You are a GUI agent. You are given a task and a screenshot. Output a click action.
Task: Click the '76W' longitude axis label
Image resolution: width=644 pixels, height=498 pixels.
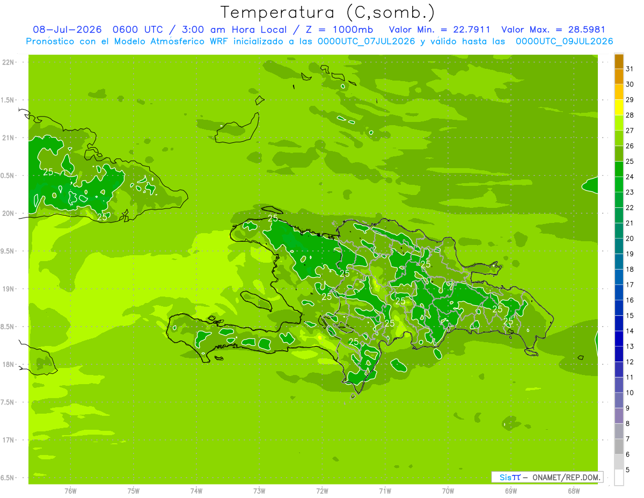(70, 491)
